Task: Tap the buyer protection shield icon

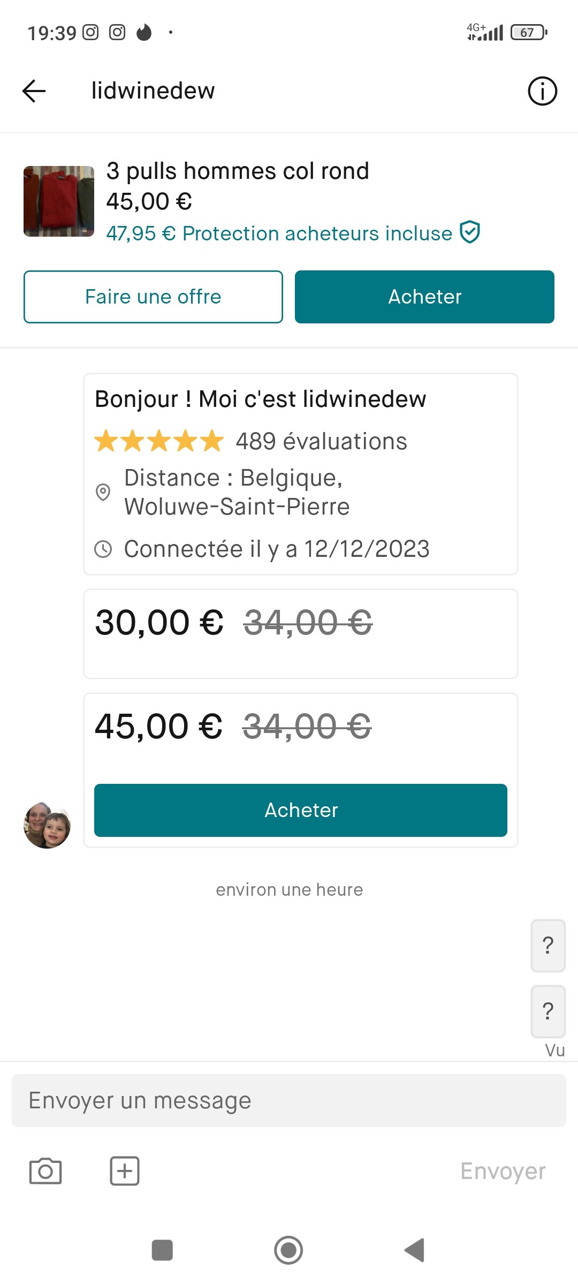Action: point(470,232)
